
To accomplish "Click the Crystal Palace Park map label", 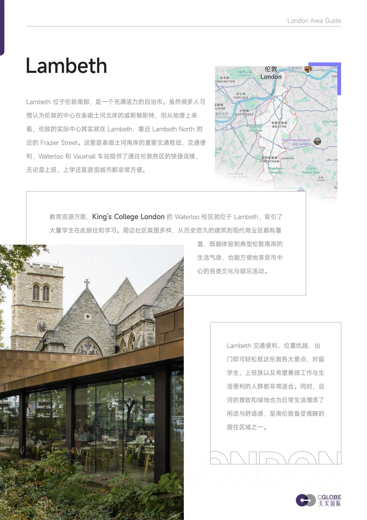I will tap(311, 170).
